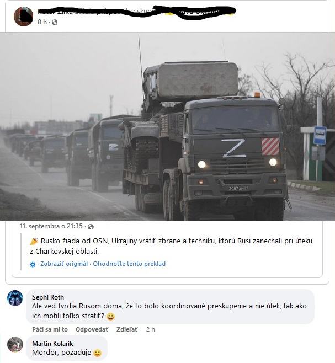335x363 pixels.
Task: Open Martin Kolarik's profile name
Action: click(52, 344)
